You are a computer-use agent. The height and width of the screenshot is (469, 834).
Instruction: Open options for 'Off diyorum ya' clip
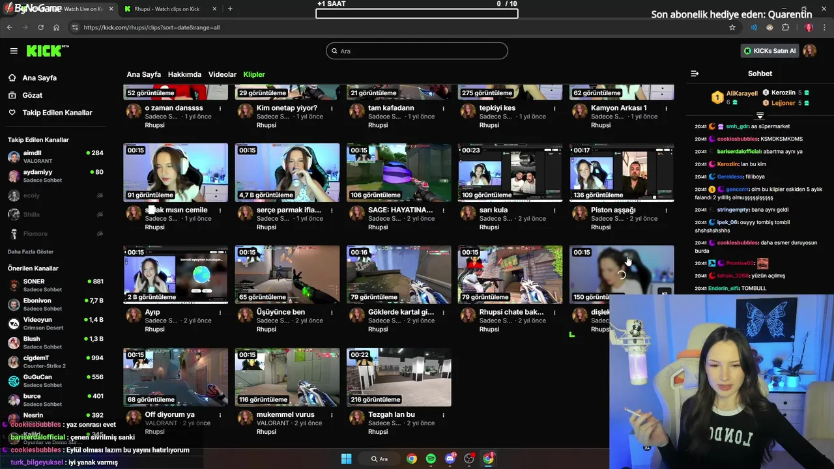tap(220, 415)
